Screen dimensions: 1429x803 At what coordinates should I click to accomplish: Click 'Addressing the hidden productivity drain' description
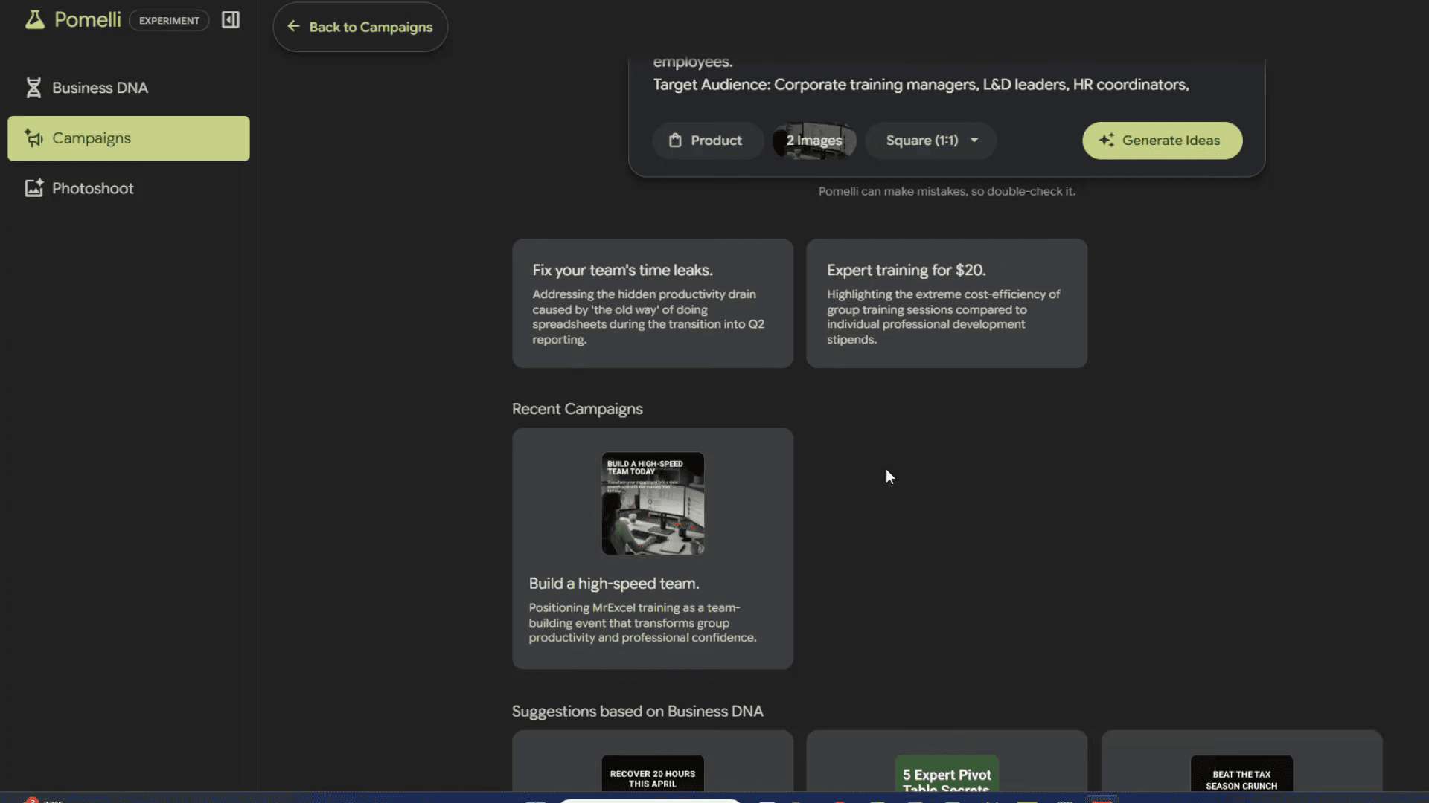[x=648, y=317]
